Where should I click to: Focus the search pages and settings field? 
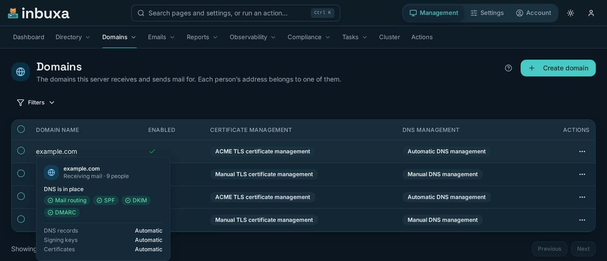236,13
